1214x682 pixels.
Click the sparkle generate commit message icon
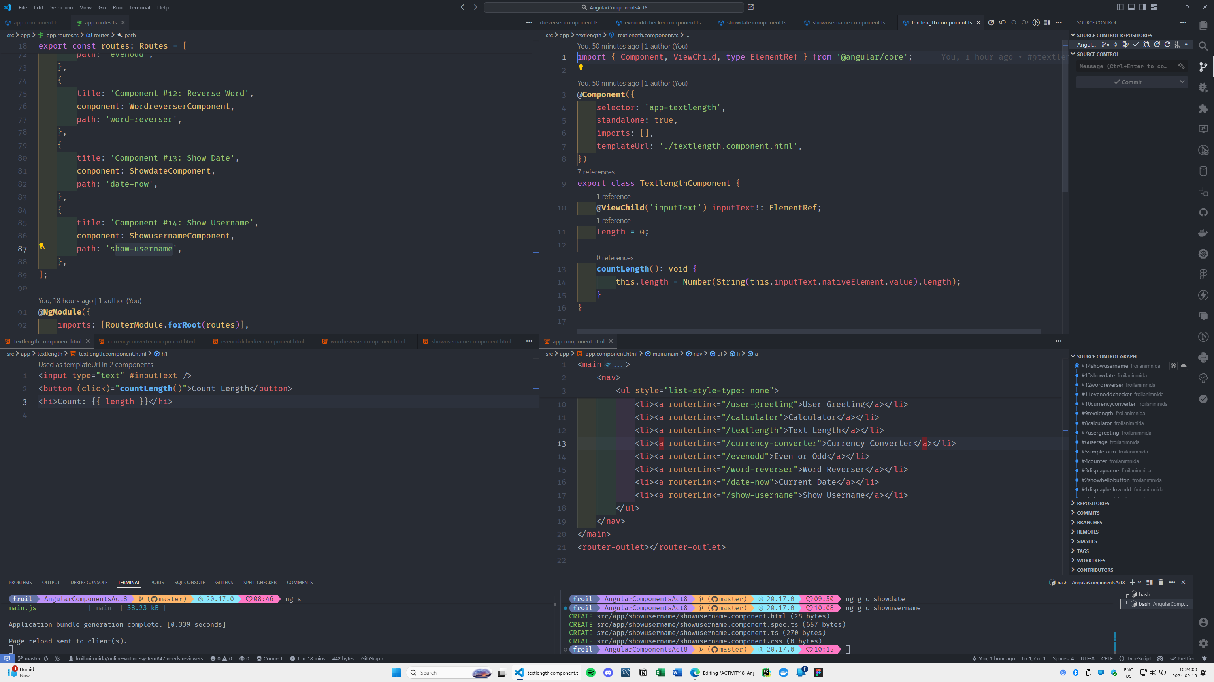[x=1181, y=66]
